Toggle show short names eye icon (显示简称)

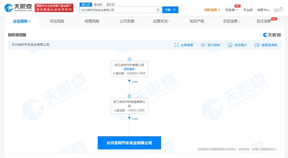(x=203, y=45)
